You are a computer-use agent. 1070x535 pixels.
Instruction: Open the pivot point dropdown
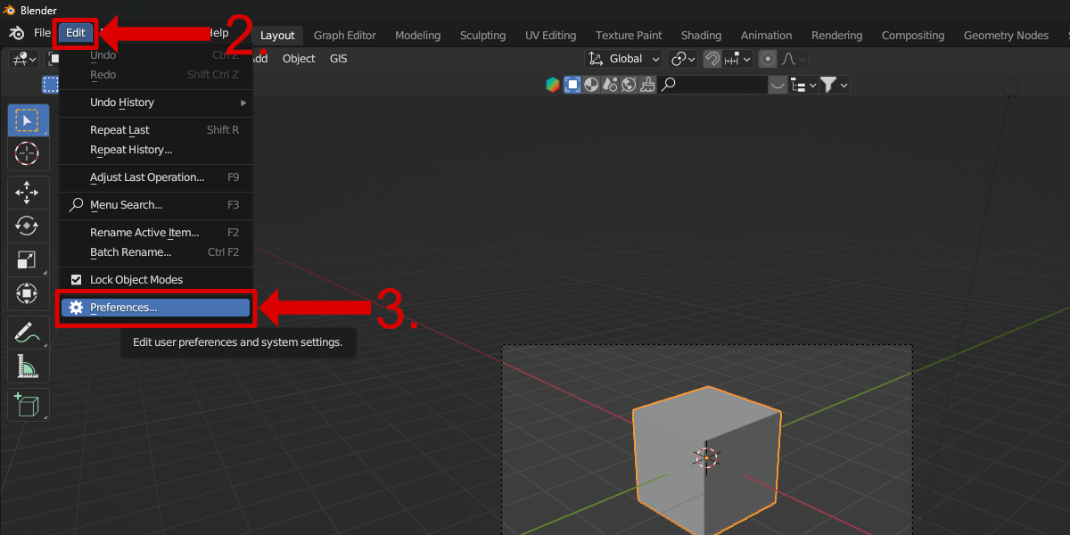pyautogui.click(x=684, y=59)
